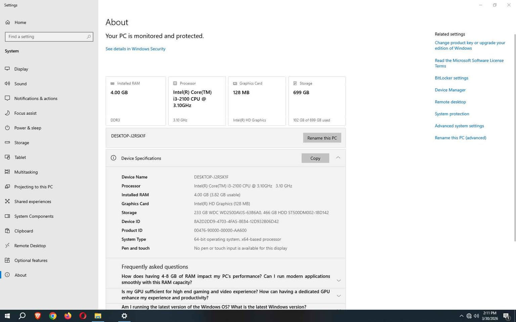Open Storage settings page in sidebar

[49, 143]
